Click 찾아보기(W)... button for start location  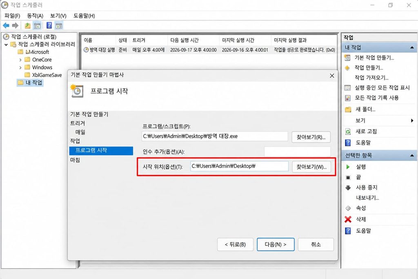point(311,167)
